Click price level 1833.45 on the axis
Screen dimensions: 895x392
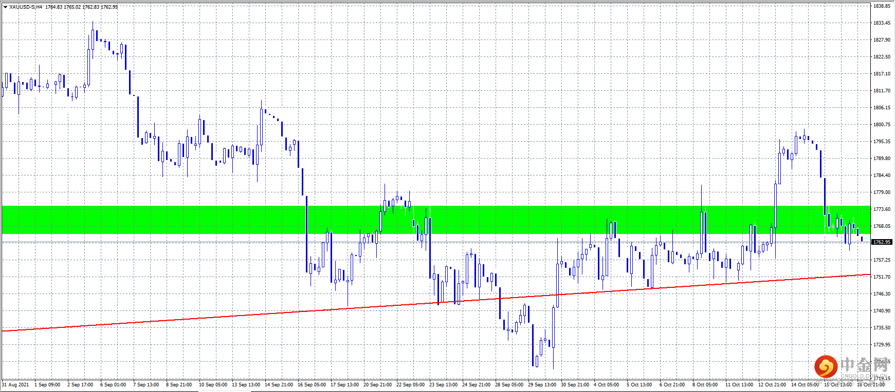(882, 23)
